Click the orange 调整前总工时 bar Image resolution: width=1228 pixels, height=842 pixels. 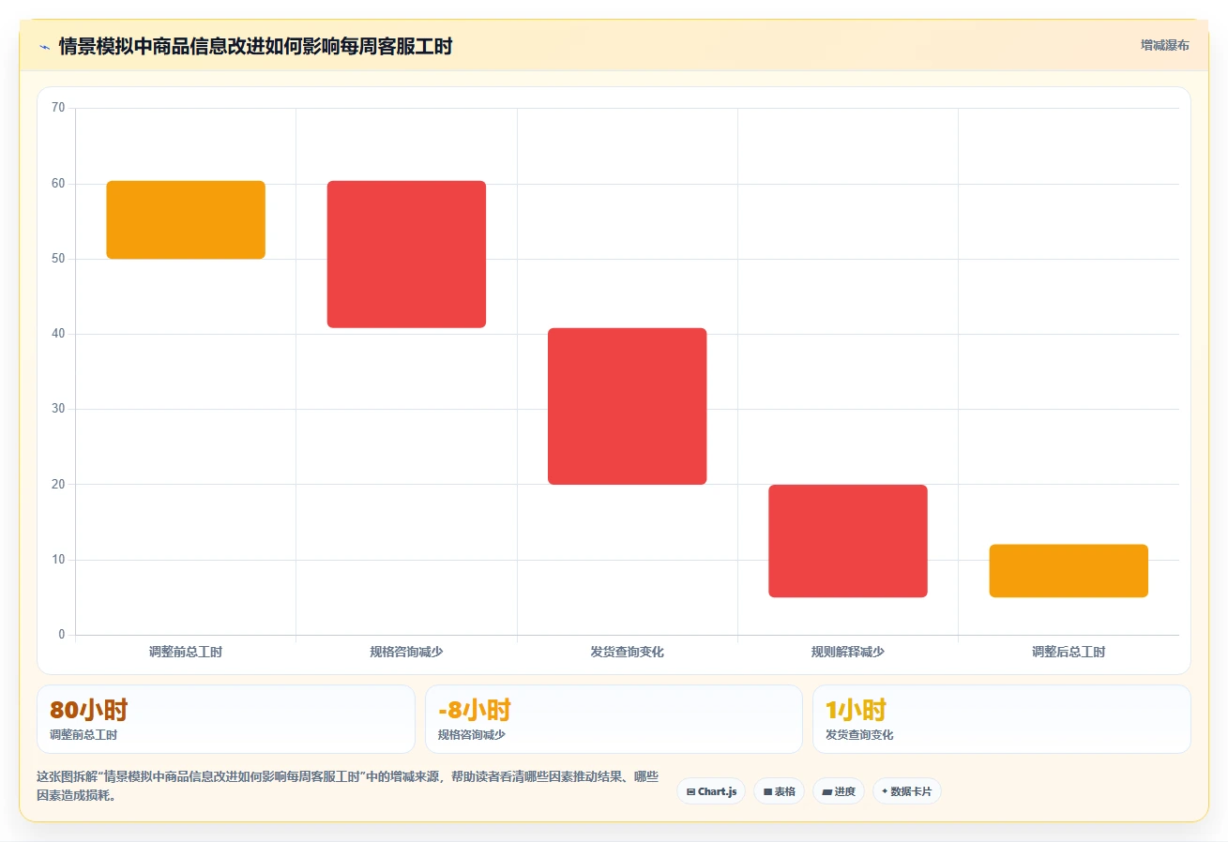186,219
